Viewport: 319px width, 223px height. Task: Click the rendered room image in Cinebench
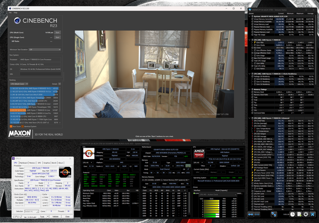click(x=154, y=74)
